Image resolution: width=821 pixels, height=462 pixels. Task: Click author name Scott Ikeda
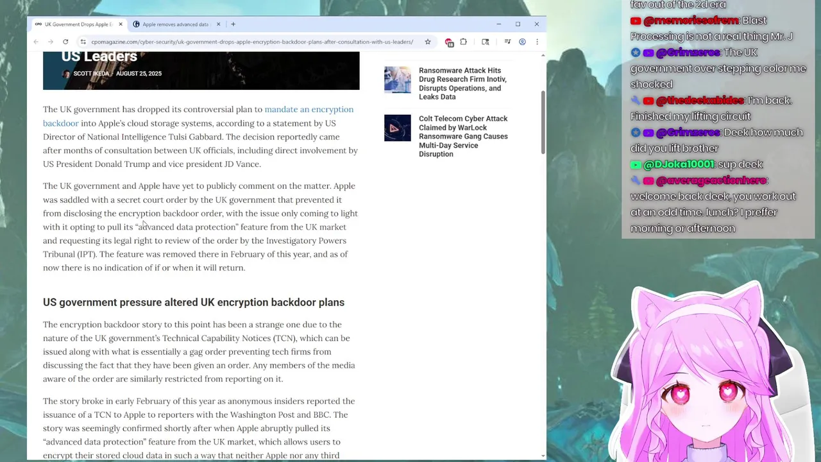click(91, 74)
